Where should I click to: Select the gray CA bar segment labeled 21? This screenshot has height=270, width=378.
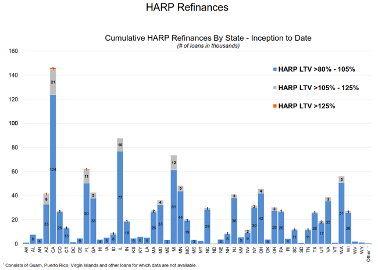click(53, 82)
